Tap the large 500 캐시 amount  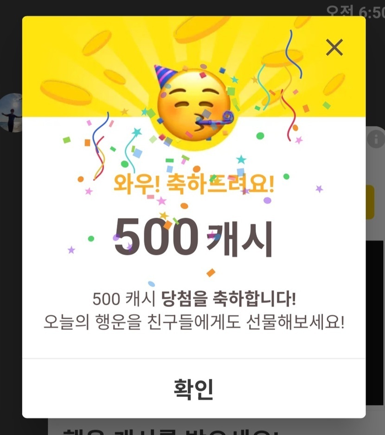coord(193,237)
